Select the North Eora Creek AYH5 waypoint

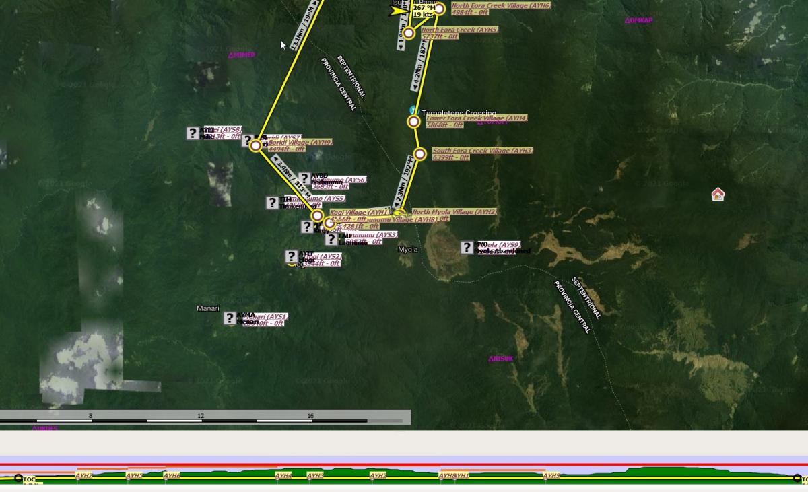point(409,33)
